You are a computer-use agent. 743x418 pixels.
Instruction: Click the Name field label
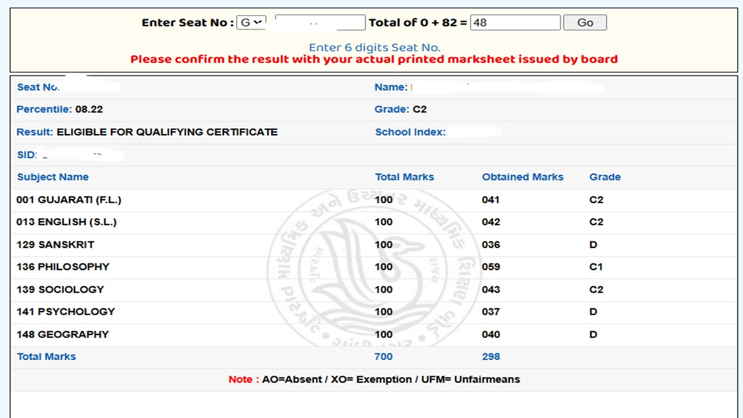(391, 87)
